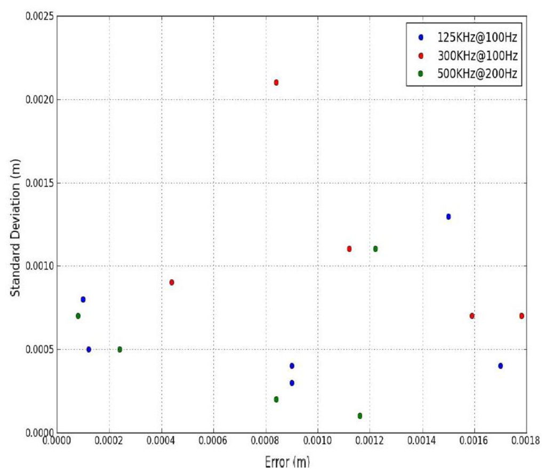Select the blue point at standard deviation 0.0013

pyautogui.click(x=448, y=217)
